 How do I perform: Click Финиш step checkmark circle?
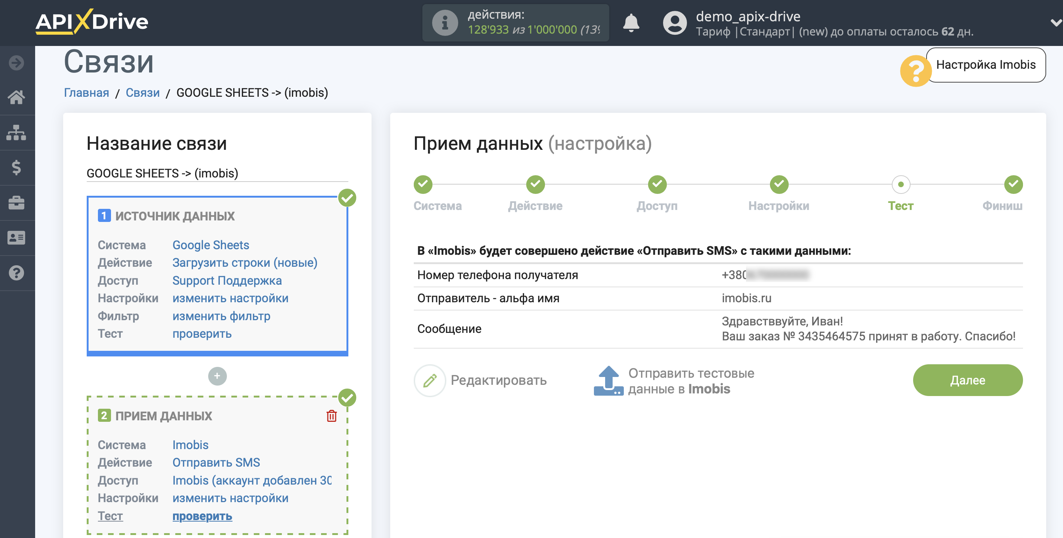1013,185
